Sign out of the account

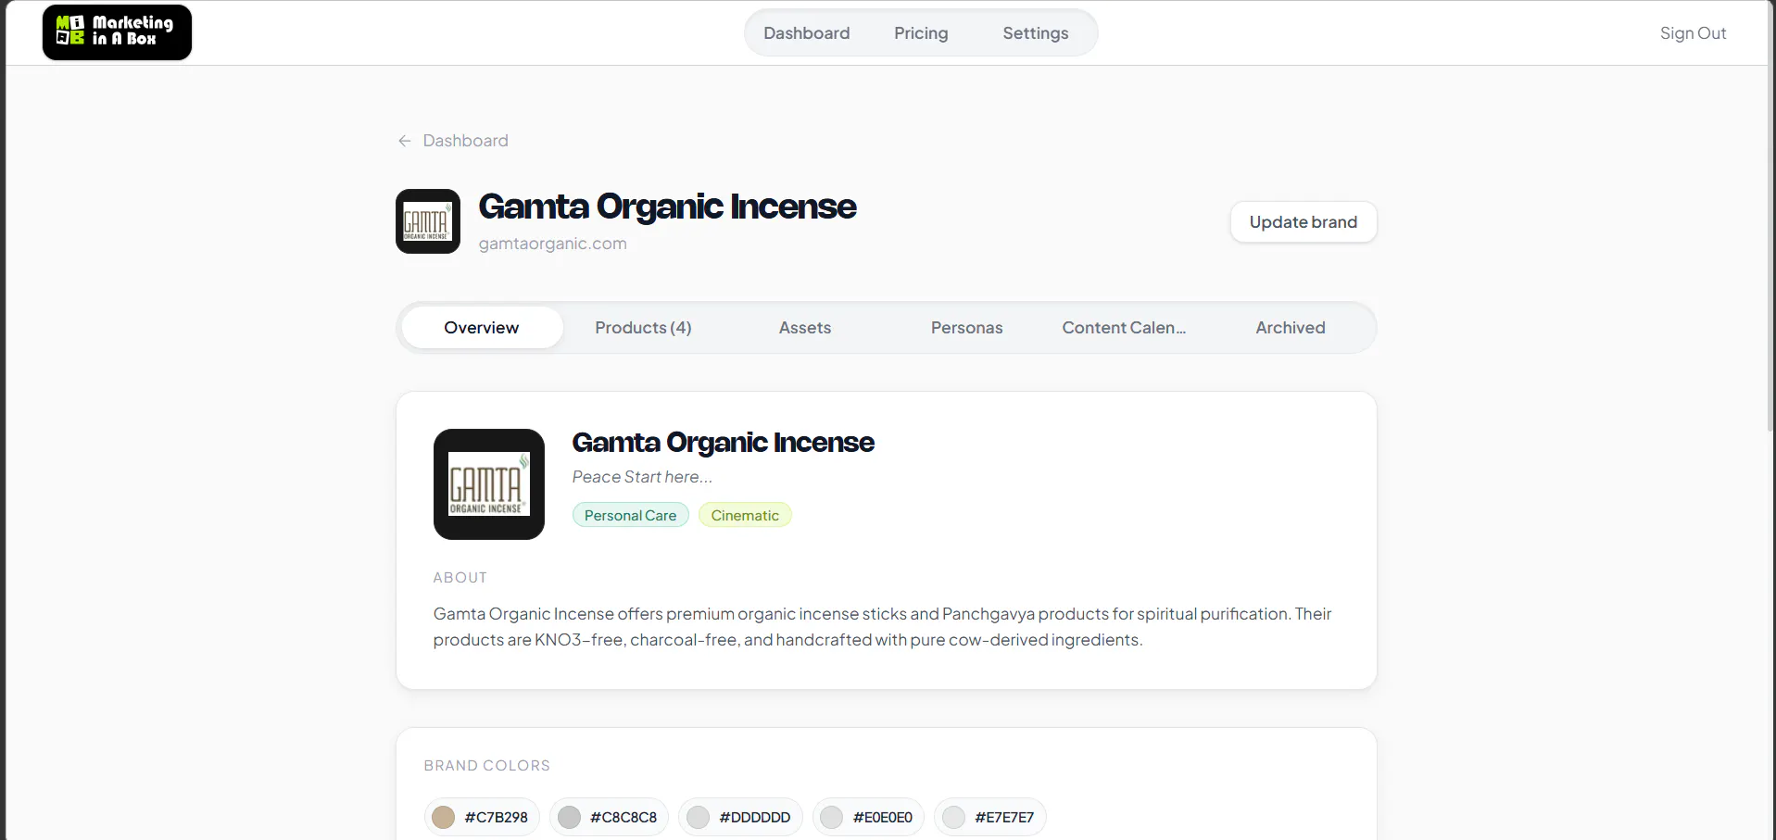tap(1693, 33)
